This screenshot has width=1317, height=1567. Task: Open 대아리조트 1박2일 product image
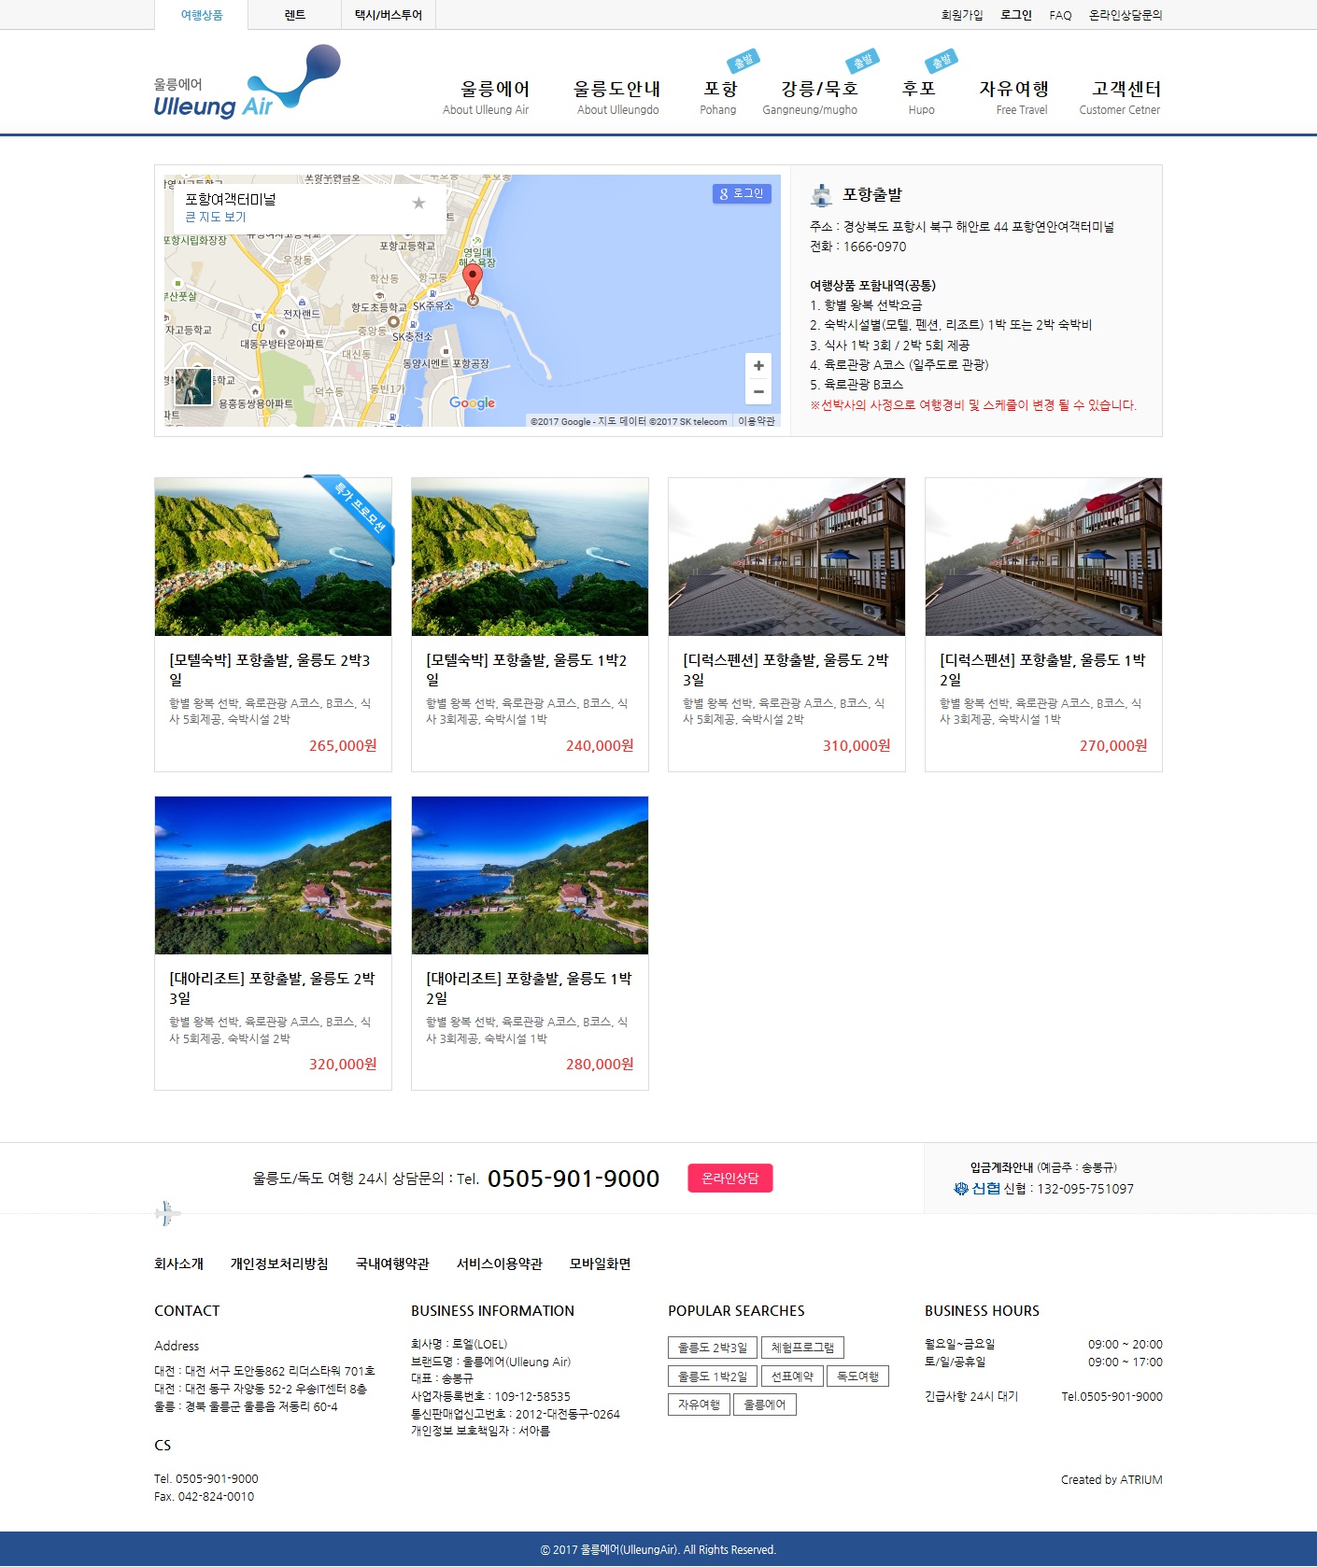[530, 875]
